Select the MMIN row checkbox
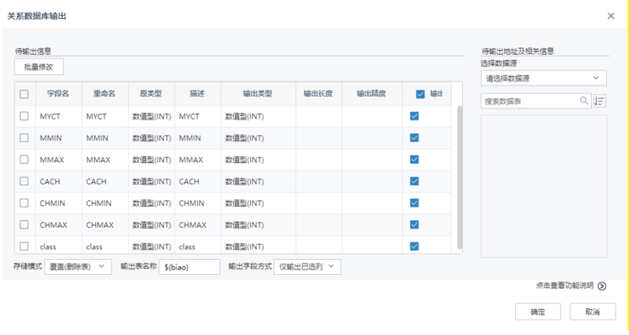629x335 pixels. [x=24, y=138]
